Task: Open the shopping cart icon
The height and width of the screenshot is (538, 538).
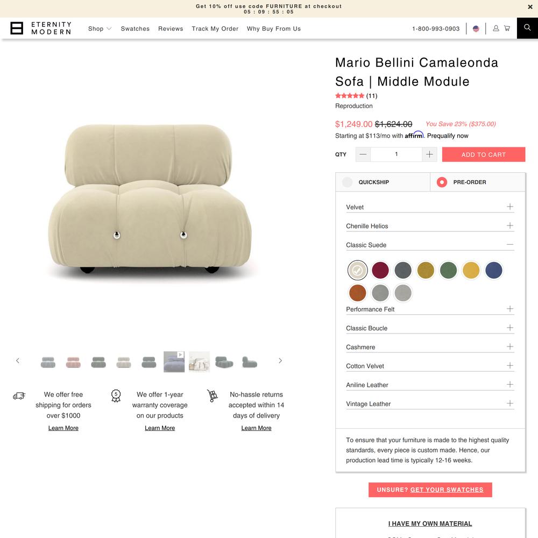Action: 507,29
